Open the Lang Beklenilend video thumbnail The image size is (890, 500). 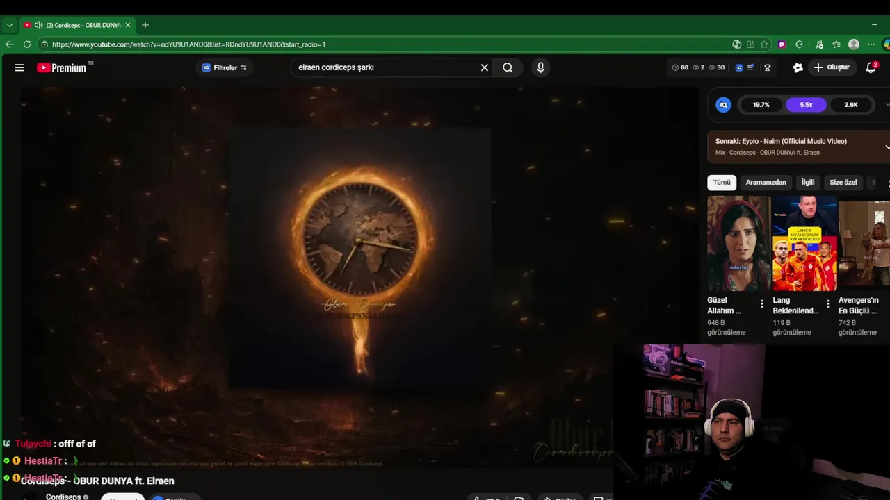(804, 243)
